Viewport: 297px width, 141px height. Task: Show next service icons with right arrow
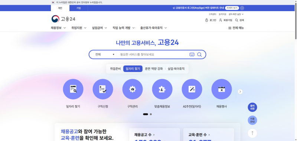coord(240,92)
